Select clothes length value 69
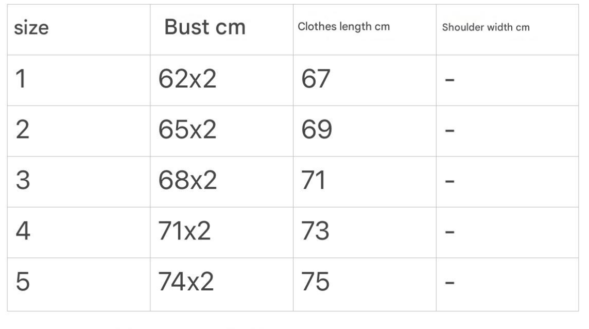 316,131
